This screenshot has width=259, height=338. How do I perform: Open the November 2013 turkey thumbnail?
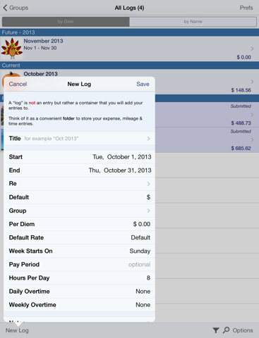11,49
